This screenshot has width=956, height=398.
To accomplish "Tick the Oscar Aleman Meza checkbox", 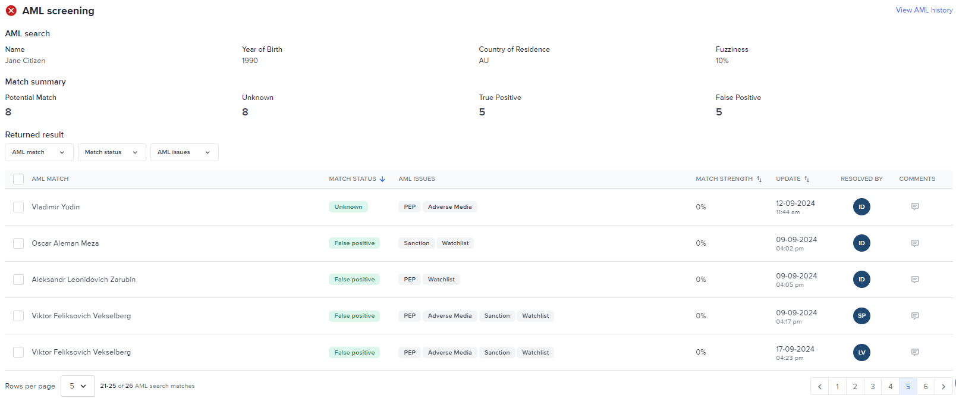I will [x=18, y=243].
